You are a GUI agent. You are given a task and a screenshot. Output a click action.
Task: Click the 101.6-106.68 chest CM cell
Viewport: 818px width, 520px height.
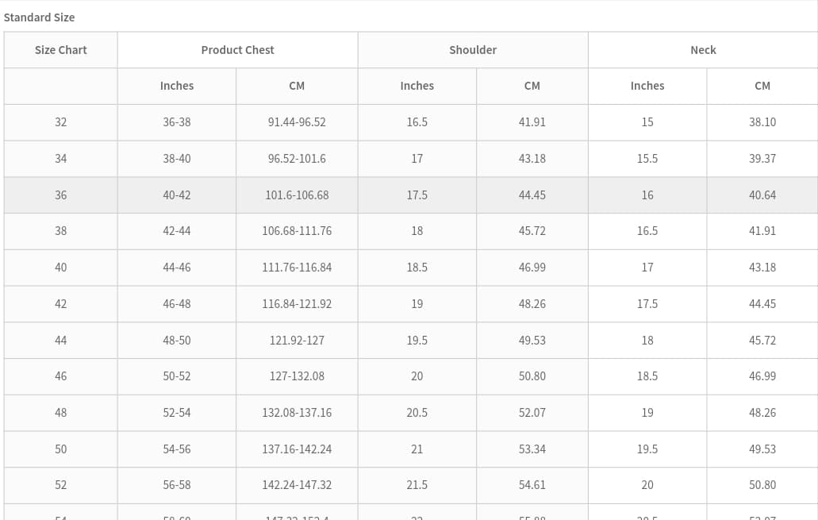point(297,195)
